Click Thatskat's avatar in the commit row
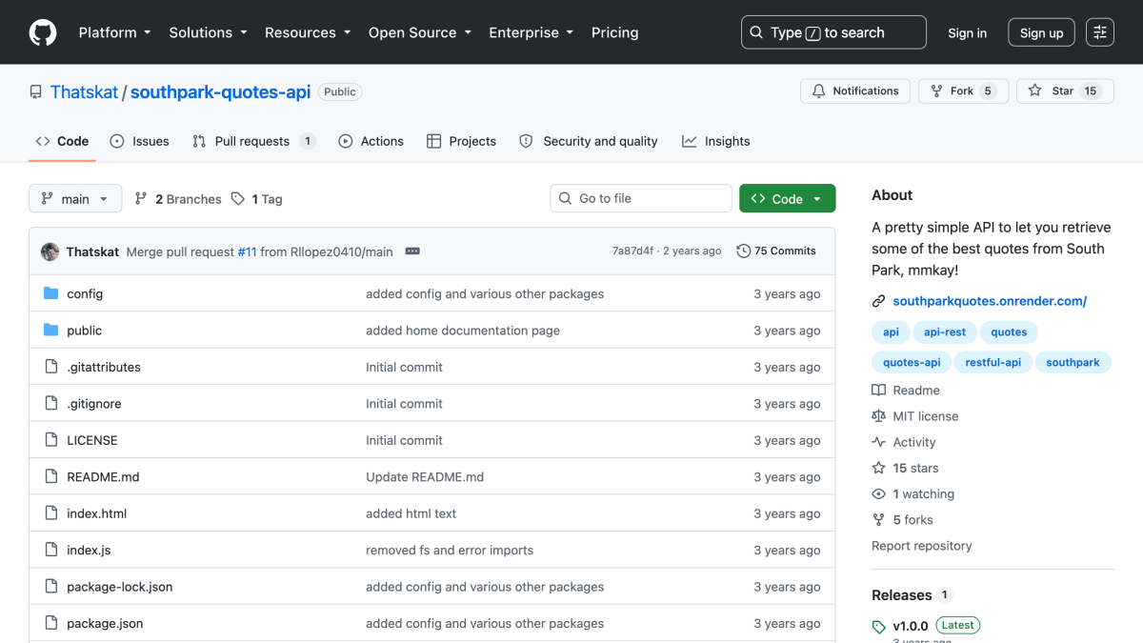 pyautogui.click(x=50, y=251)
